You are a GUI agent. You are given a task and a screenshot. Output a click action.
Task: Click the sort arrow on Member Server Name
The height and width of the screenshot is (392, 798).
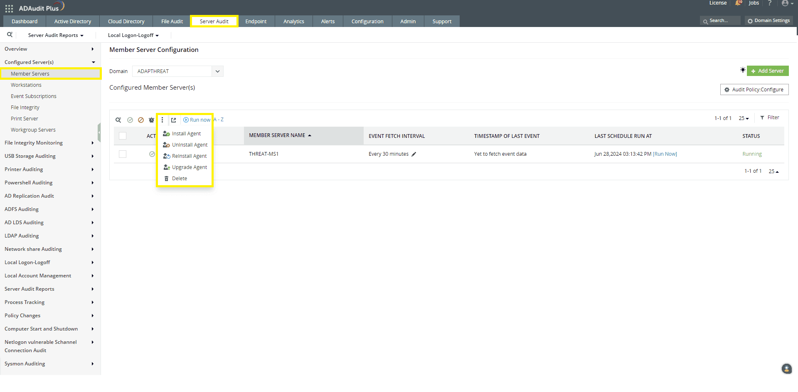[x=310, y=135]
